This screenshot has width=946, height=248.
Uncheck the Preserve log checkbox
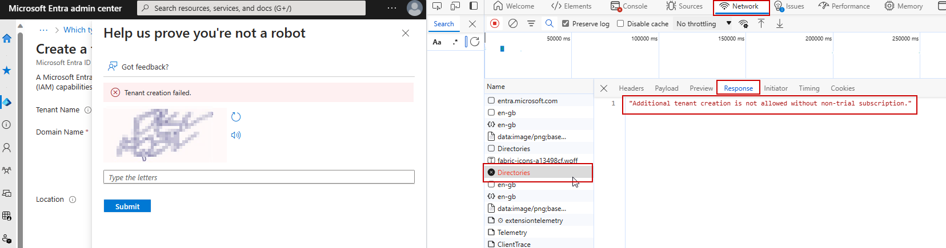click(x=566, y=23)
